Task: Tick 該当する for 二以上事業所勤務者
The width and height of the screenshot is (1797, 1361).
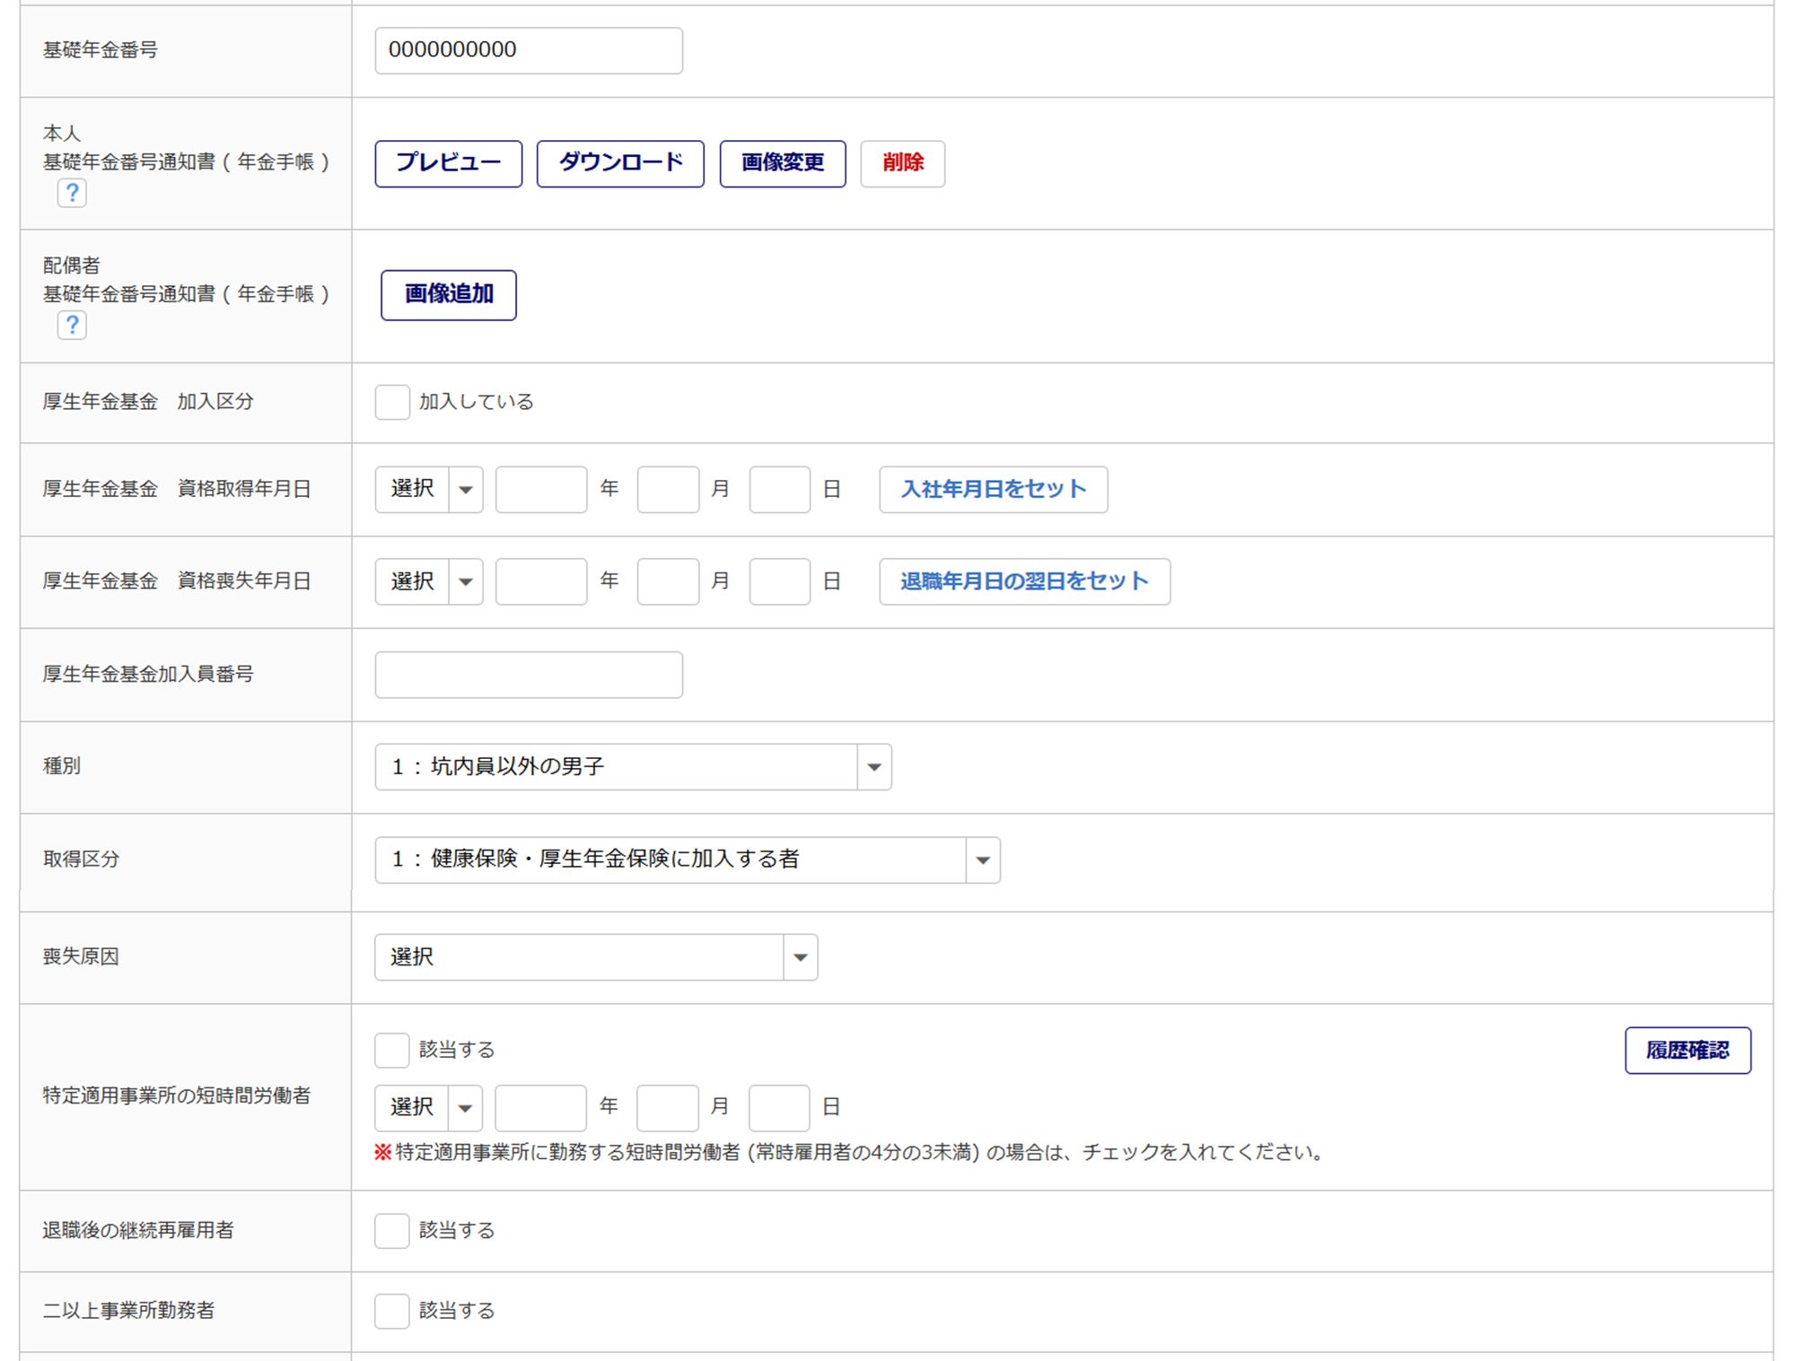Action: [391, 1311]
